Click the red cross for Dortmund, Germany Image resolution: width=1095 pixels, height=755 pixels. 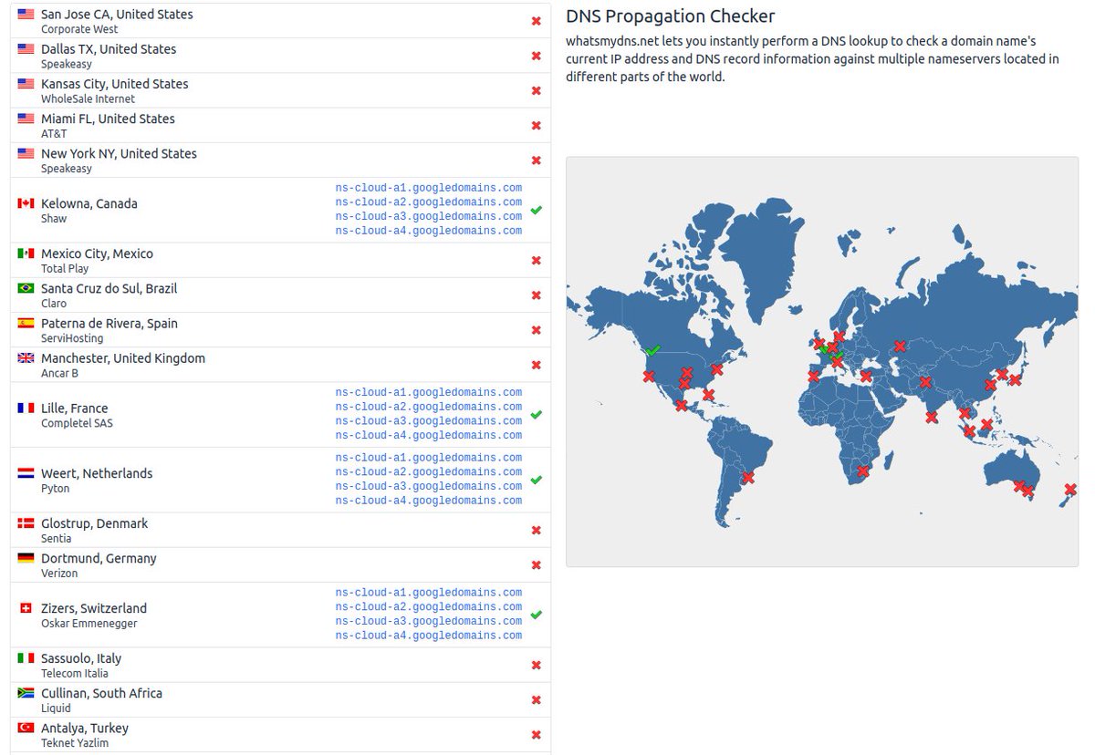coord(536,565)
